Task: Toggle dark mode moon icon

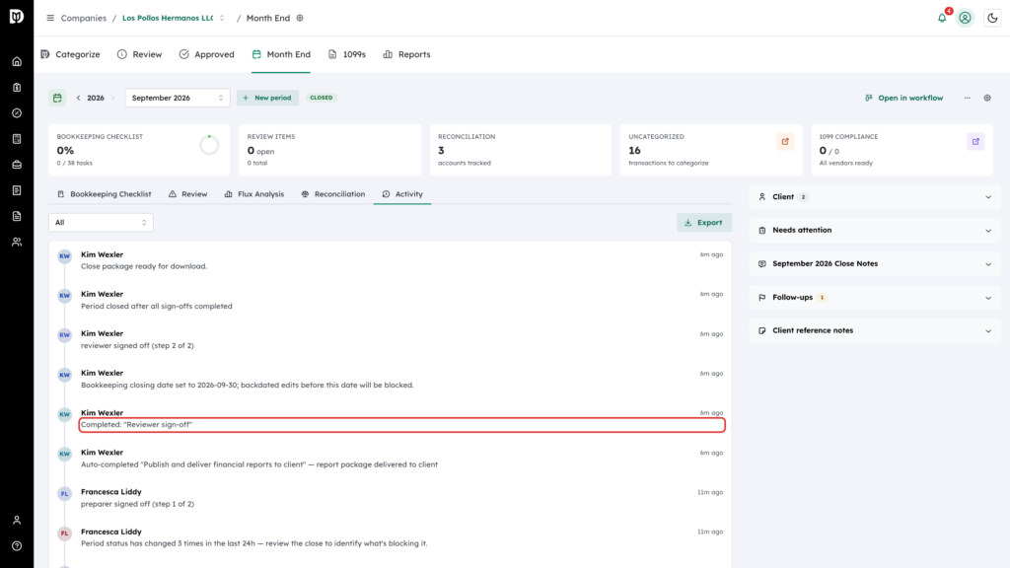Action: (992, 18)
